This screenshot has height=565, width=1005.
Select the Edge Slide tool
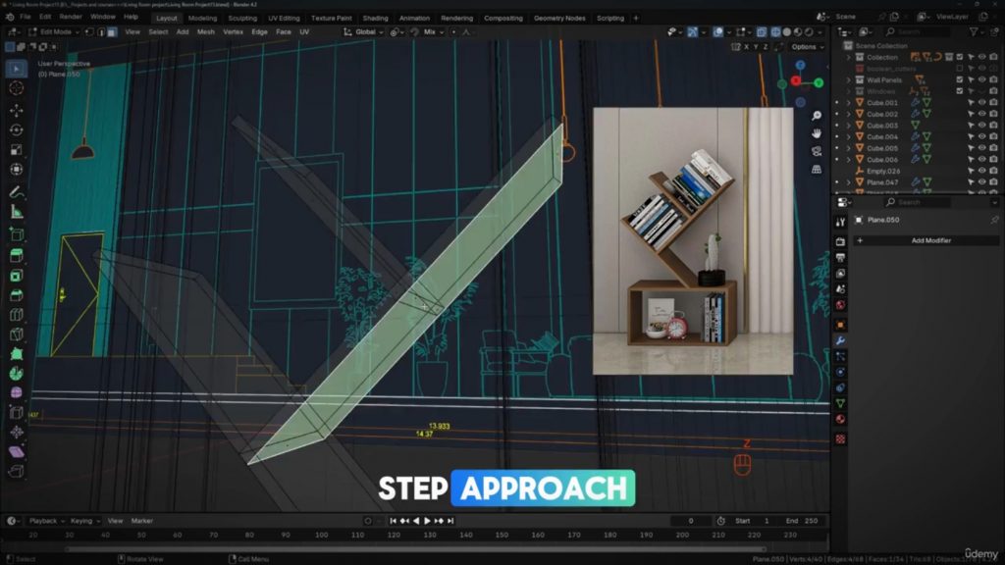pos(17,413)
